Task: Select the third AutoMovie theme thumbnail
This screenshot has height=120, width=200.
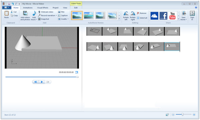Action: (100, 15)
